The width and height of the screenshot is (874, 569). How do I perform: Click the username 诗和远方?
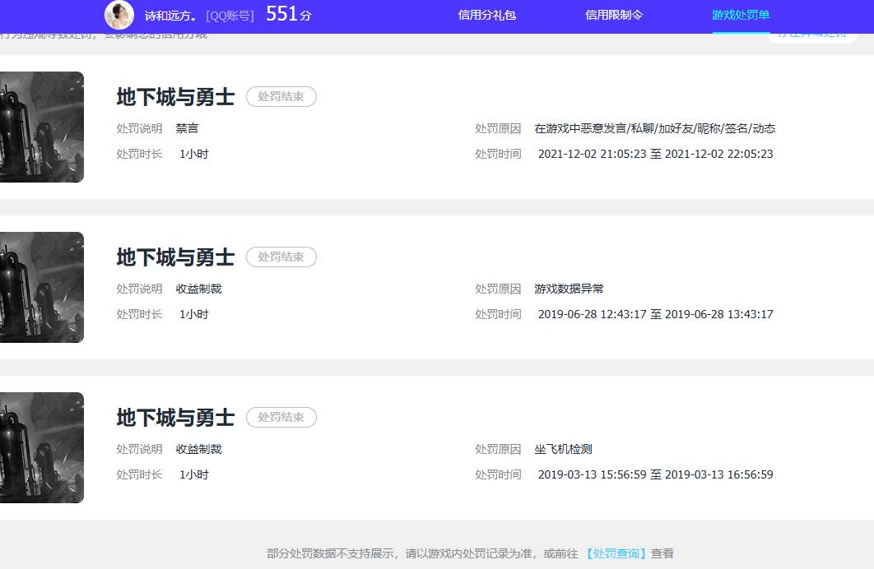coord(170,16)
